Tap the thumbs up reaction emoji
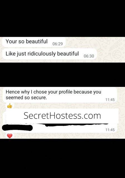The width and height of the screenshot is (125, 178). tap(10, 106)
